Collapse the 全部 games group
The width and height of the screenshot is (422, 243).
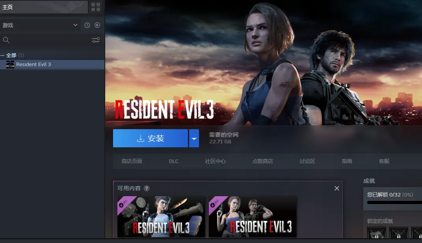[x=3, y=56]
